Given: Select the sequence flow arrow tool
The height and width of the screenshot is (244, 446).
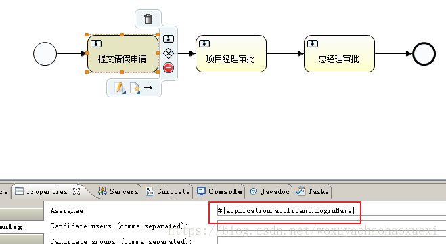Looking at the screenshot, I should click(x=148, y=87).
